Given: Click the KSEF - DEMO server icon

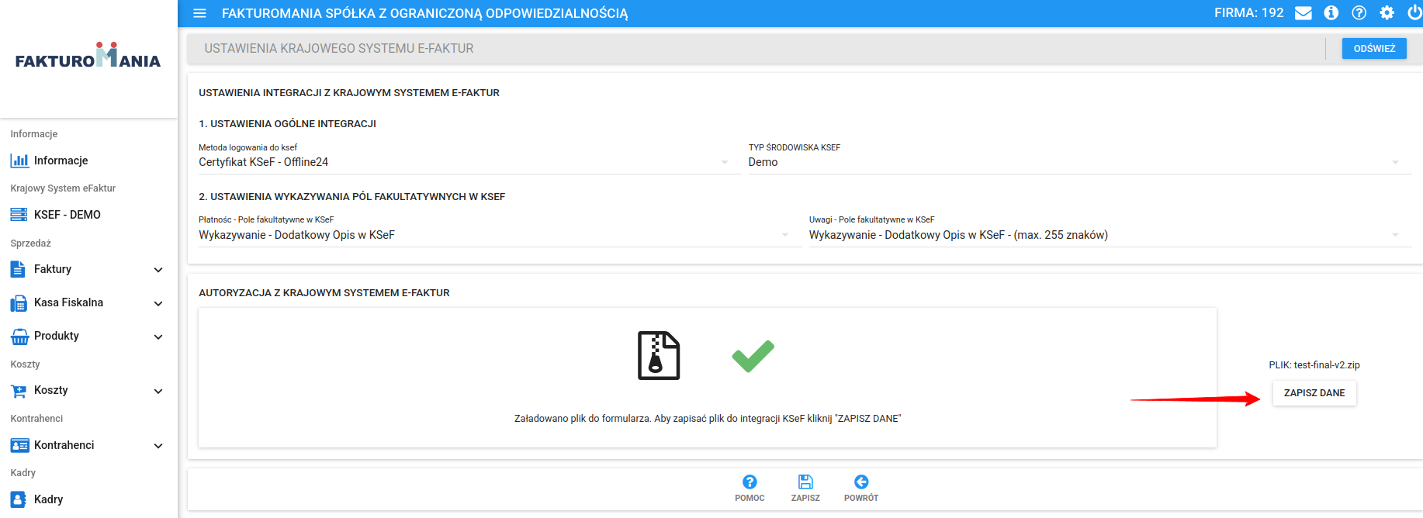Looking at the screenshot, I should [x=19, y=215].
